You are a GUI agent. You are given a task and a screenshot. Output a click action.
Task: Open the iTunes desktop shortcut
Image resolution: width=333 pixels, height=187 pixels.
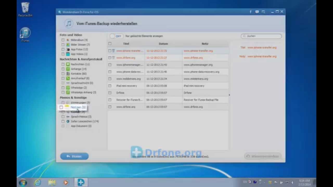tap(25, 35)
